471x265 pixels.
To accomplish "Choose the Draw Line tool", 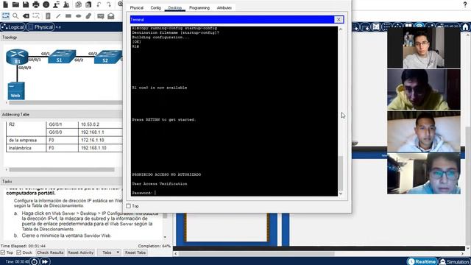I will 58,16.
